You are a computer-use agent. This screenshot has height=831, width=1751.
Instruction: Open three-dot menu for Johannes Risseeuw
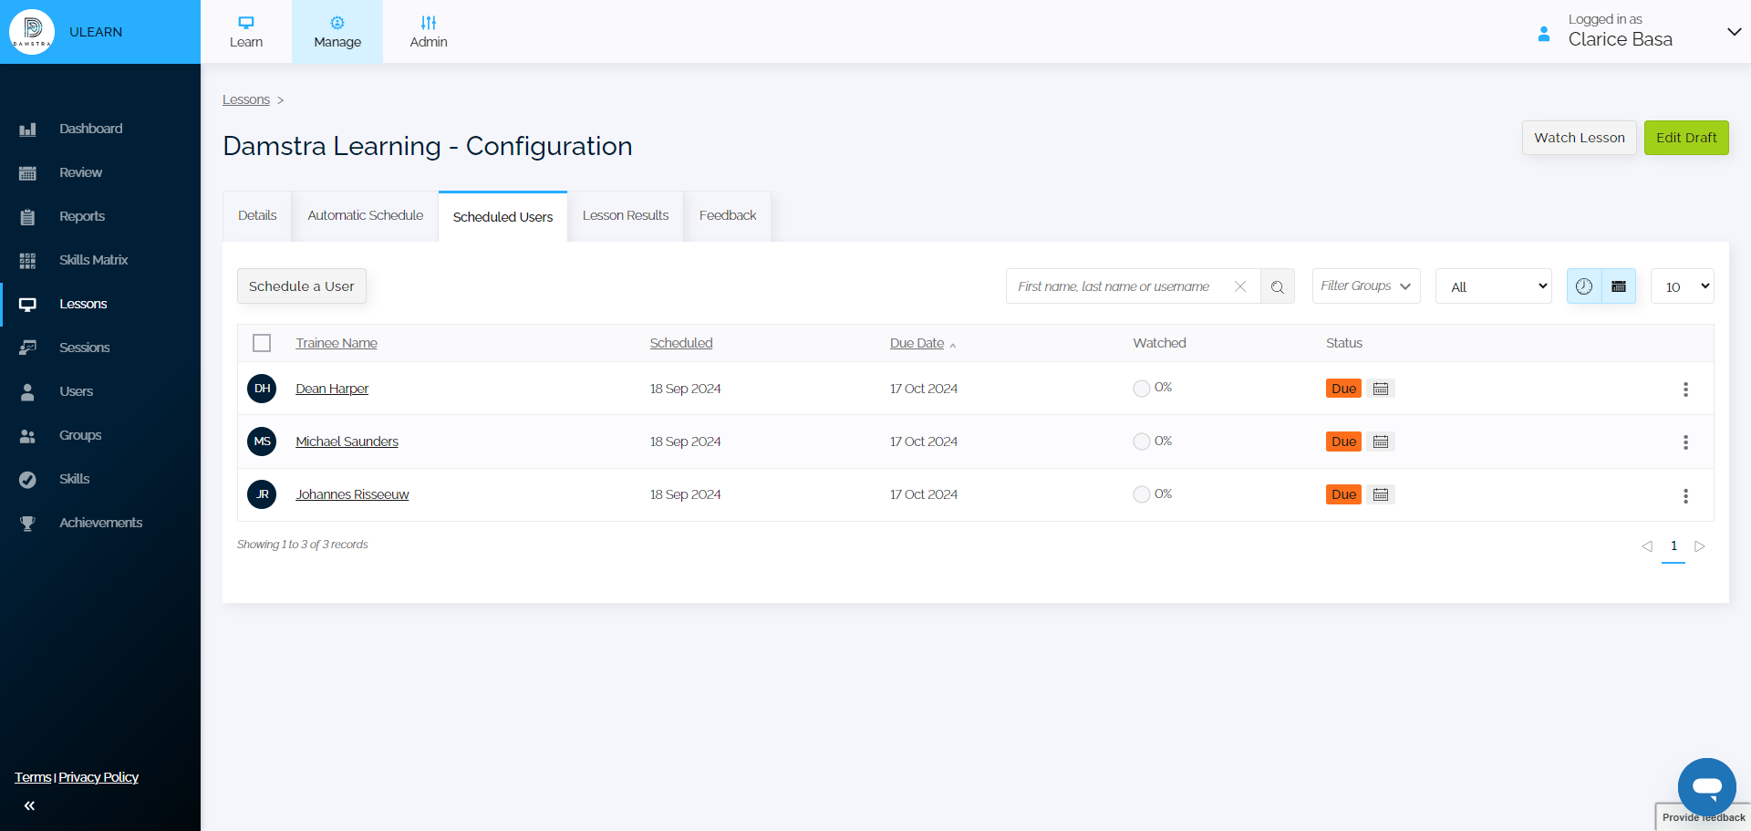click(1684, 495)
